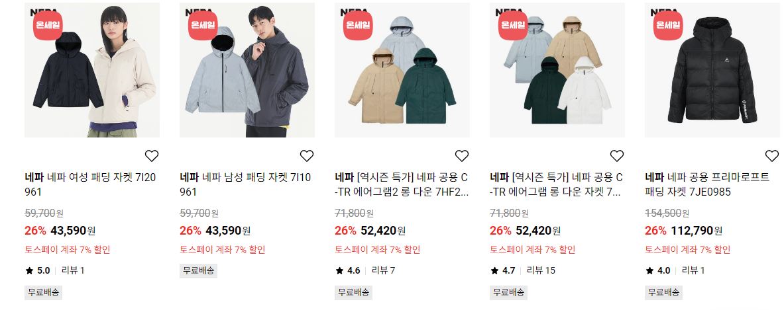Open the three-coat 에어그램2 product image
The image size is (784, 310).
click(x=402, y=70)
